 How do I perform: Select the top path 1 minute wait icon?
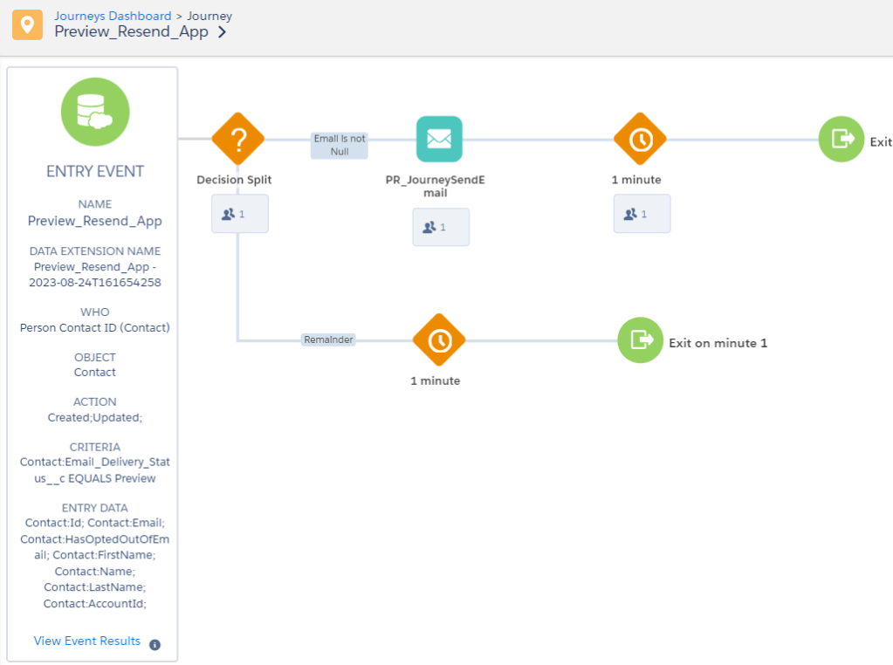click(640, 139)
